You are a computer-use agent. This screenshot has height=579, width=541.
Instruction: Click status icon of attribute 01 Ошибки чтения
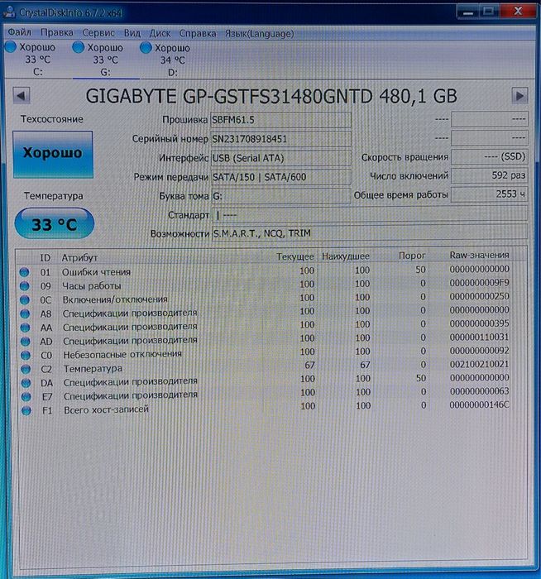pos(24,272)
